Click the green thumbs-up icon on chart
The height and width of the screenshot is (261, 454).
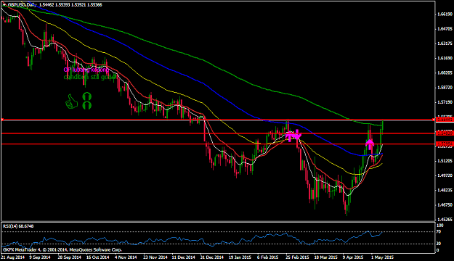71,101
